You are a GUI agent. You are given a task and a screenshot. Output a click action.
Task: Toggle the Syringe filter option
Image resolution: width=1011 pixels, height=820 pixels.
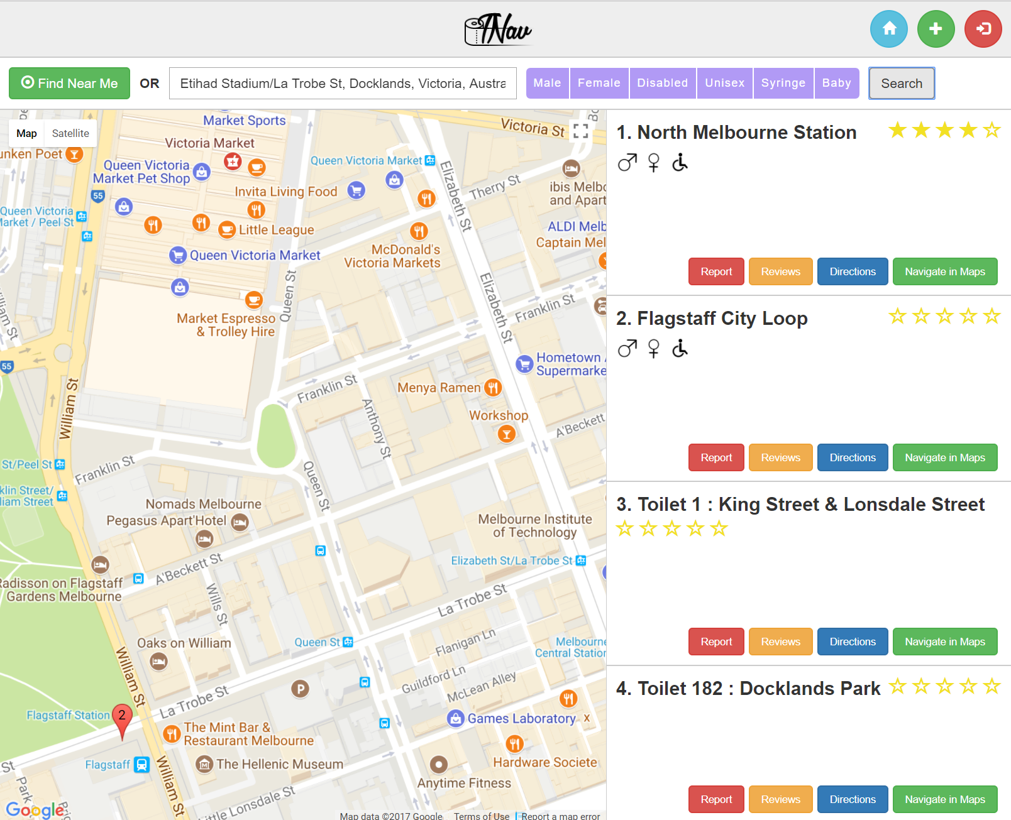[783, 83]
